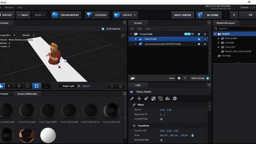Delete secuenciapersonaje.0000 with its X
The width and height of the screenshot is (256, 144).
click(205, 44)
